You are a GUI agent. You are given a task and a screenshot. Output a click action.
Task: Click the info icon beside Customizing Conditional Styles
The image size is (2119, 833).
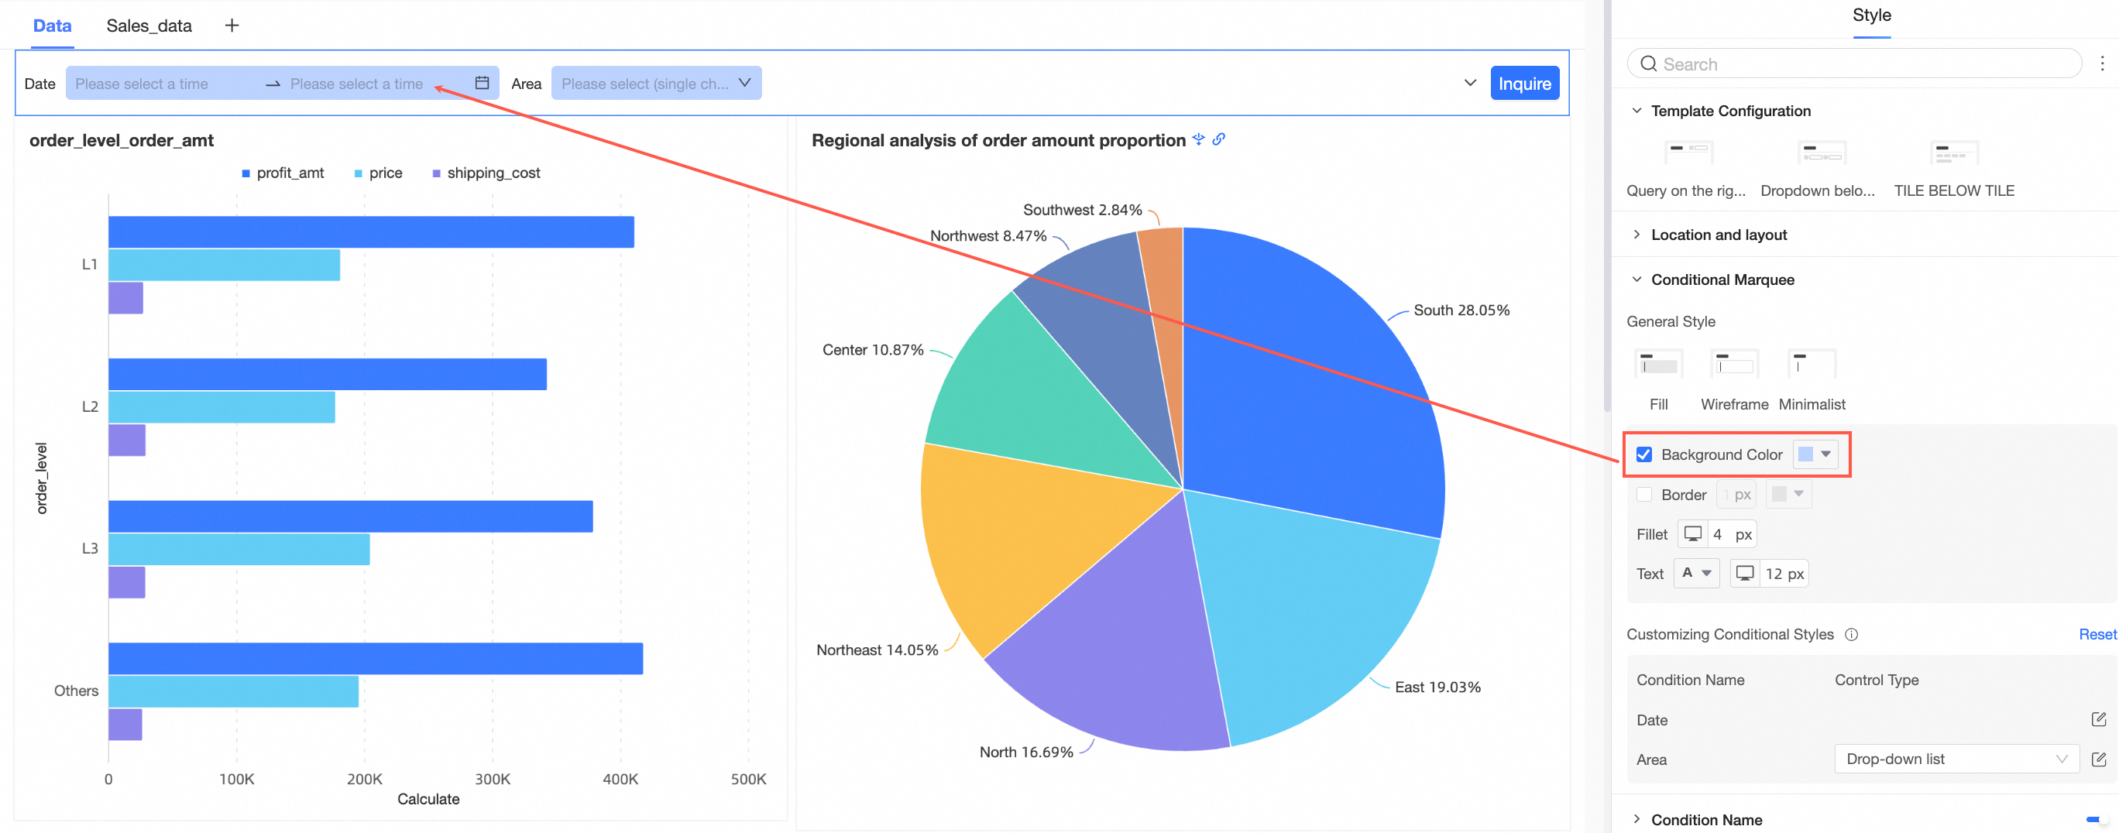1852,634
